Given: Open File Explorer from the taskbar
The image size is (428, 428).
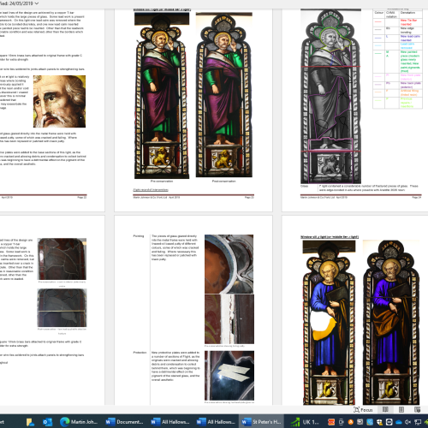Looking at the screenshot, I should tap(30, 422).
